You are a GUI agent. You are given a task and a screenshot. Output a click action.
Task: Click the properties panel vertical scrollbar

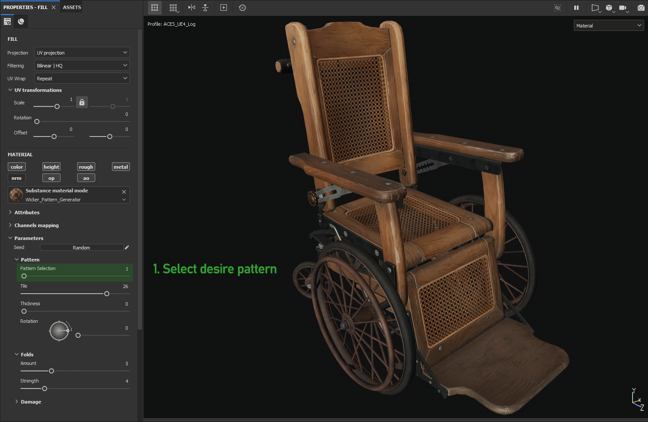tap(140, 179)
